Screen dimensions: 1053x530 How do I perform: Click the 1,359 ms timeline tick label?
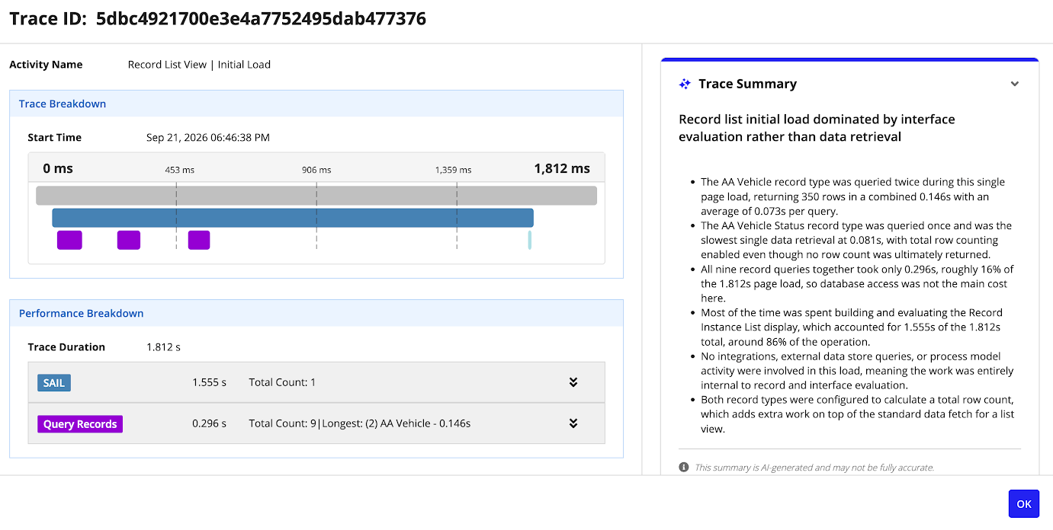453,170
